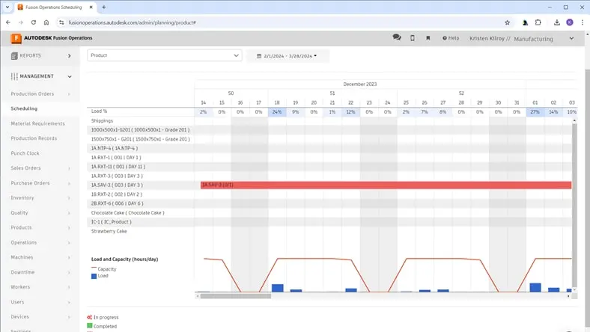Open a new browser tab
Image resolution: width=590 pixels, height=332 pixels.
tap(104, 7)
